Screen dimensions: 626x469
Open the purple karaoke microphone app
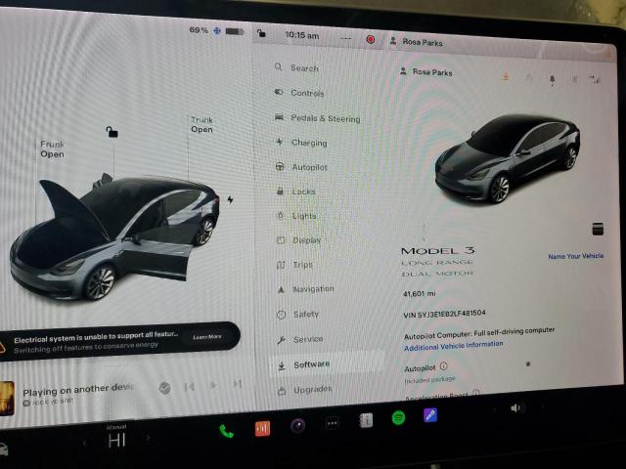(x=430, y=415)
